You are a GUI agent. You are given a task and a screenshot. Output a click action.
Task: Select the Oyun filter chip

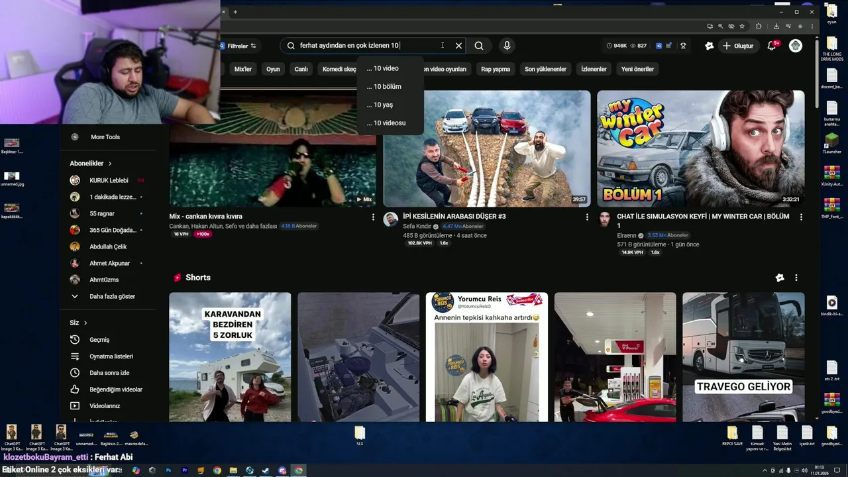(273, 69)
